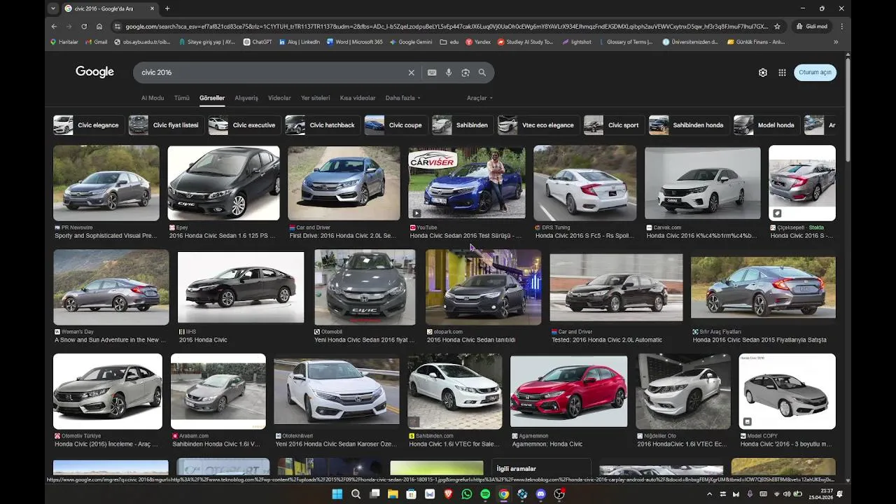Open Google quick settings gear
Screen dimensions: 896x504
[x=763, y=73]
